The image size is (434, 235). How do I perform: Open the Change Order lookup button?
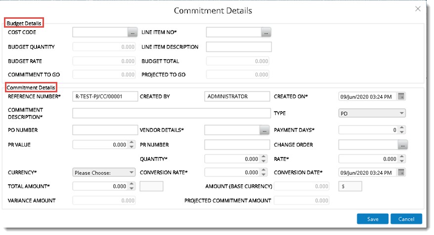[x=403, y=145]
